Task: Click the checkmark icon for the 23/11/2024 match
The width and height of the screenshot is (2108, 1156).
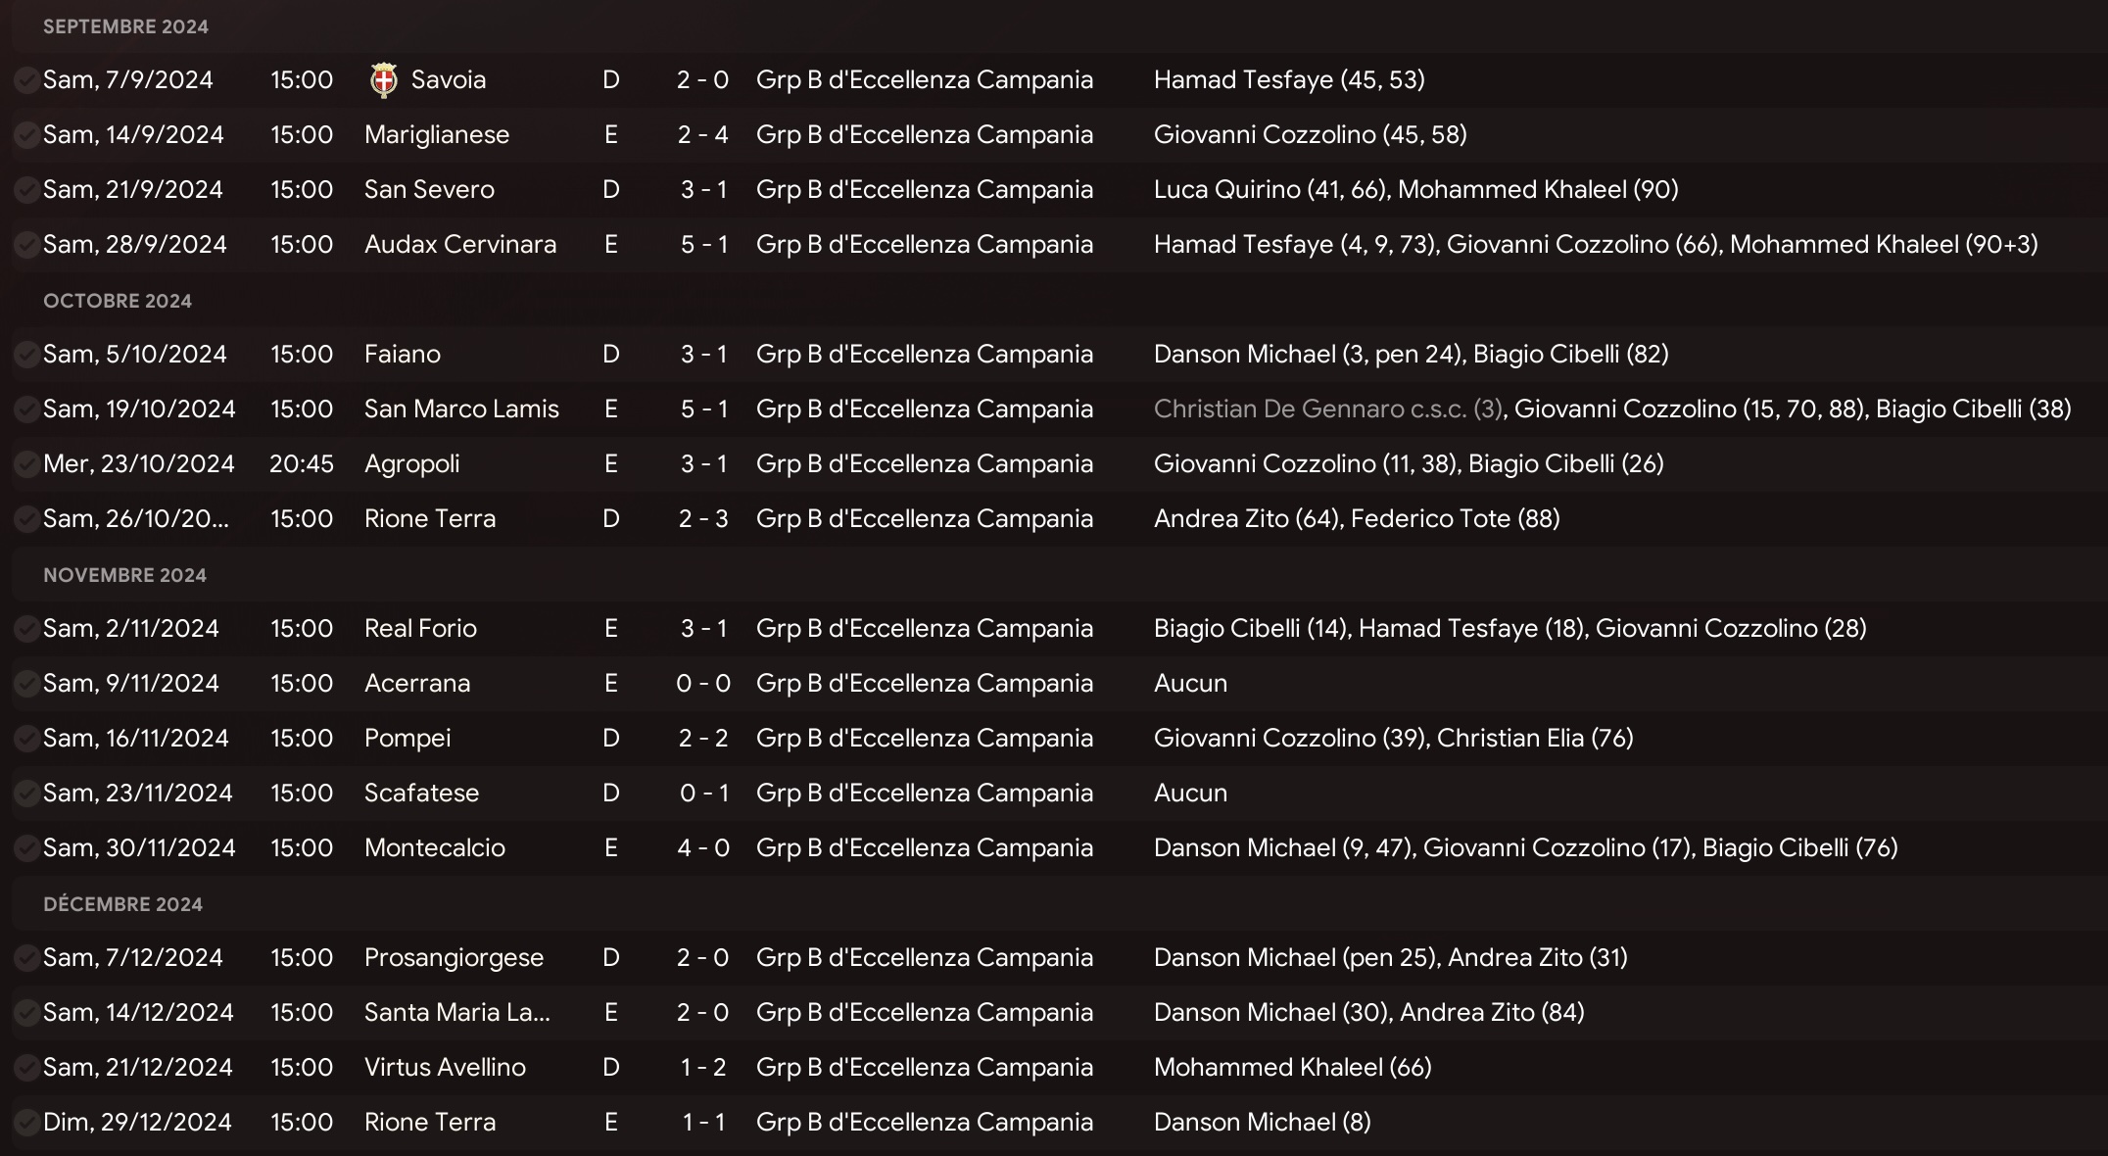Action: 26,794
